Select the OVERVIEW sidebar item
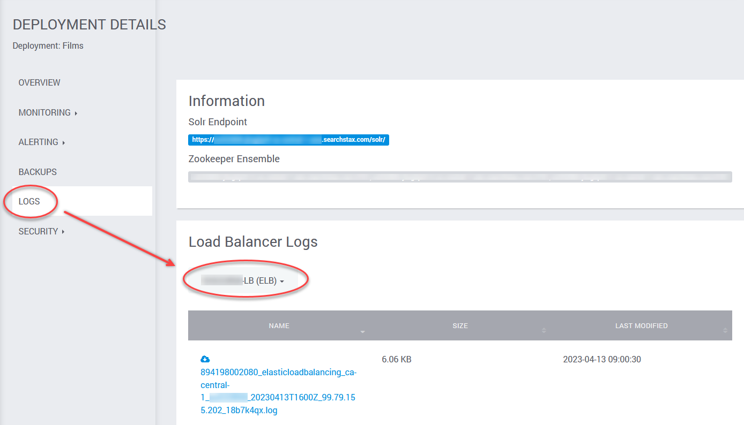Viewport: 744px width, 425px height. click(x=39, y=82)
